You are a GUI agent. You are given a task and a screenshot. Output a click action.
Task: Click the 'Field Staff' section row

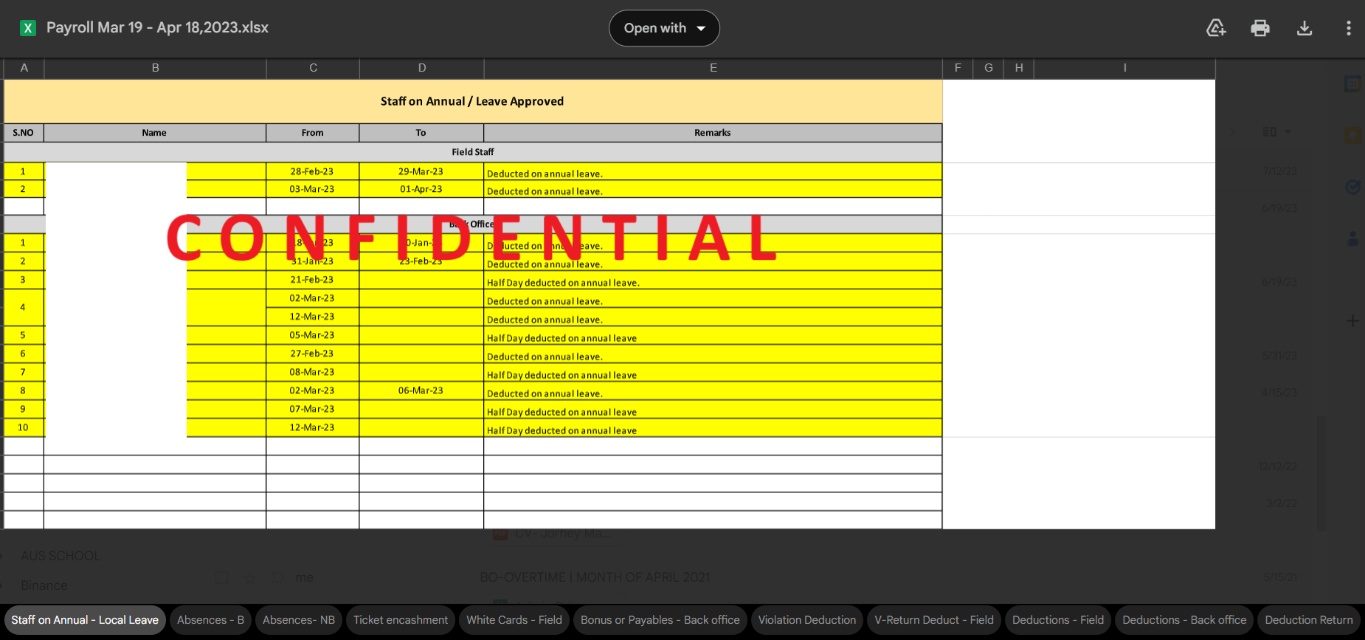click(473, 152)
